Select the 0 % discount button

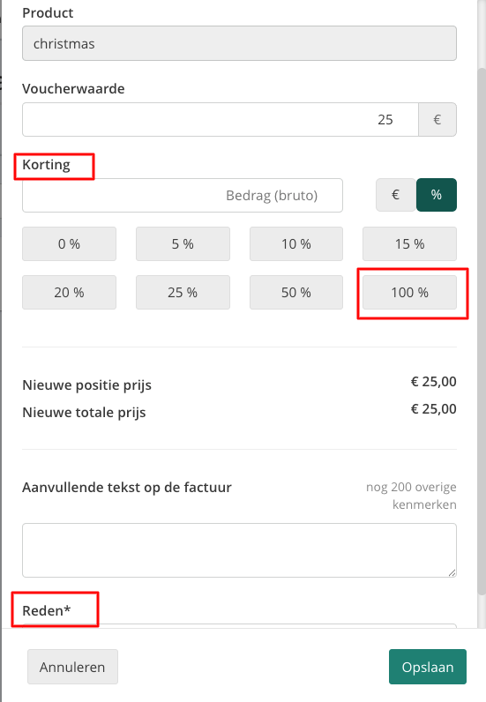(x=69, y=244)
